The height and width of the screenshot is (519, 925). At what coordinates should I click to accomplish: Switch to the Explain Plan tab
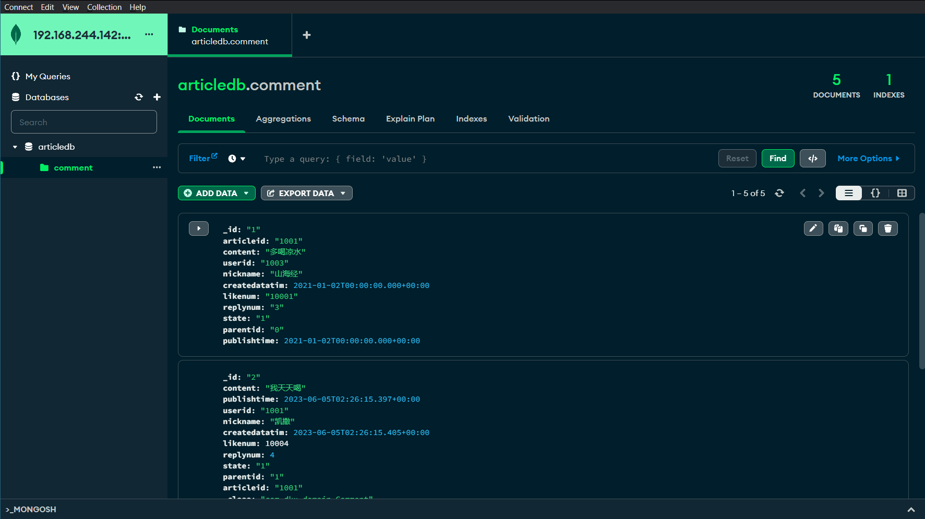[410, 119]
